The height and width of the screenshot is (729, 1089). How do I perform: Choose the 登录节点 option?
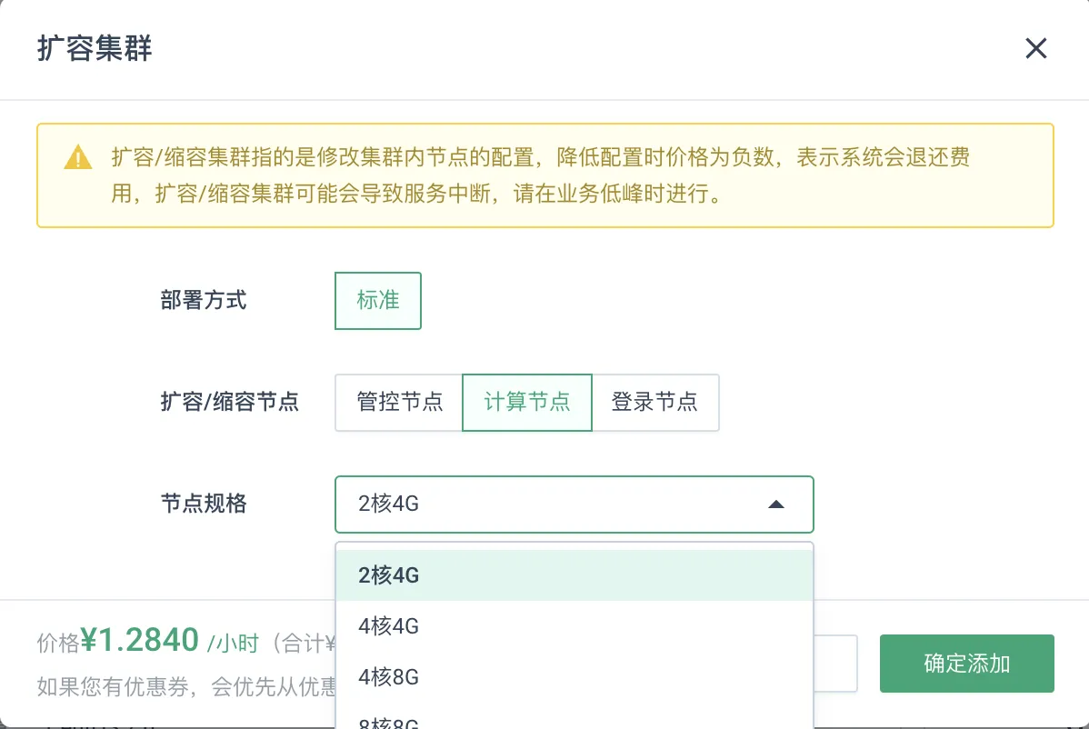click(654, 402)
